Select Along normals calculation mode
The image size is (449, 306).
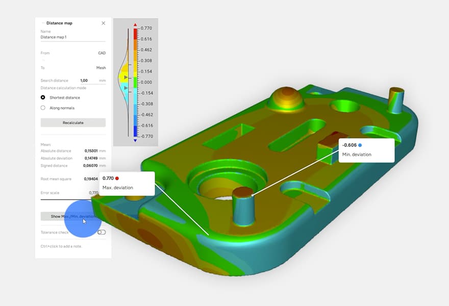43,108
